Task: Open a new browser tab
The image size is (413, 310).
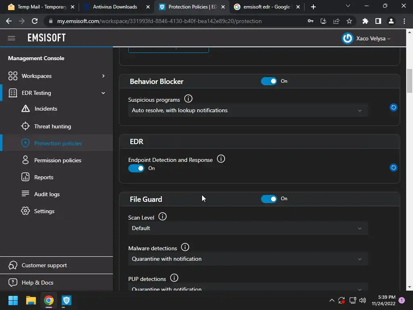Action: [313, 7]
